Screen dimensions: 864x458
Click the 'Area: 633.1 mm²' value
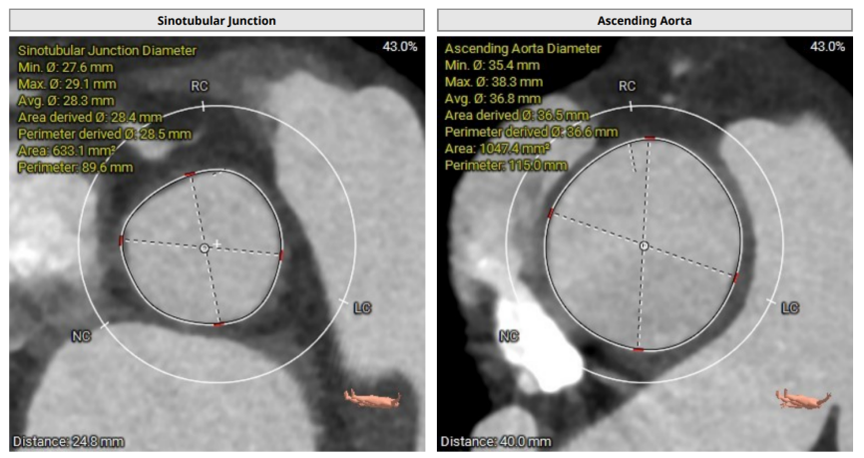click(x=67, y=151)
